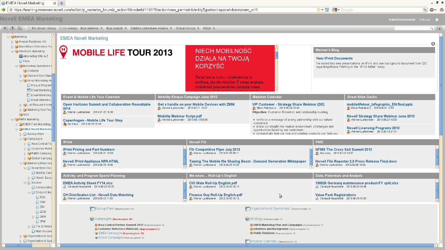Click the SEO workspace cube icon
The width and height of the screenshot is (445, 250).
(21, 114)
